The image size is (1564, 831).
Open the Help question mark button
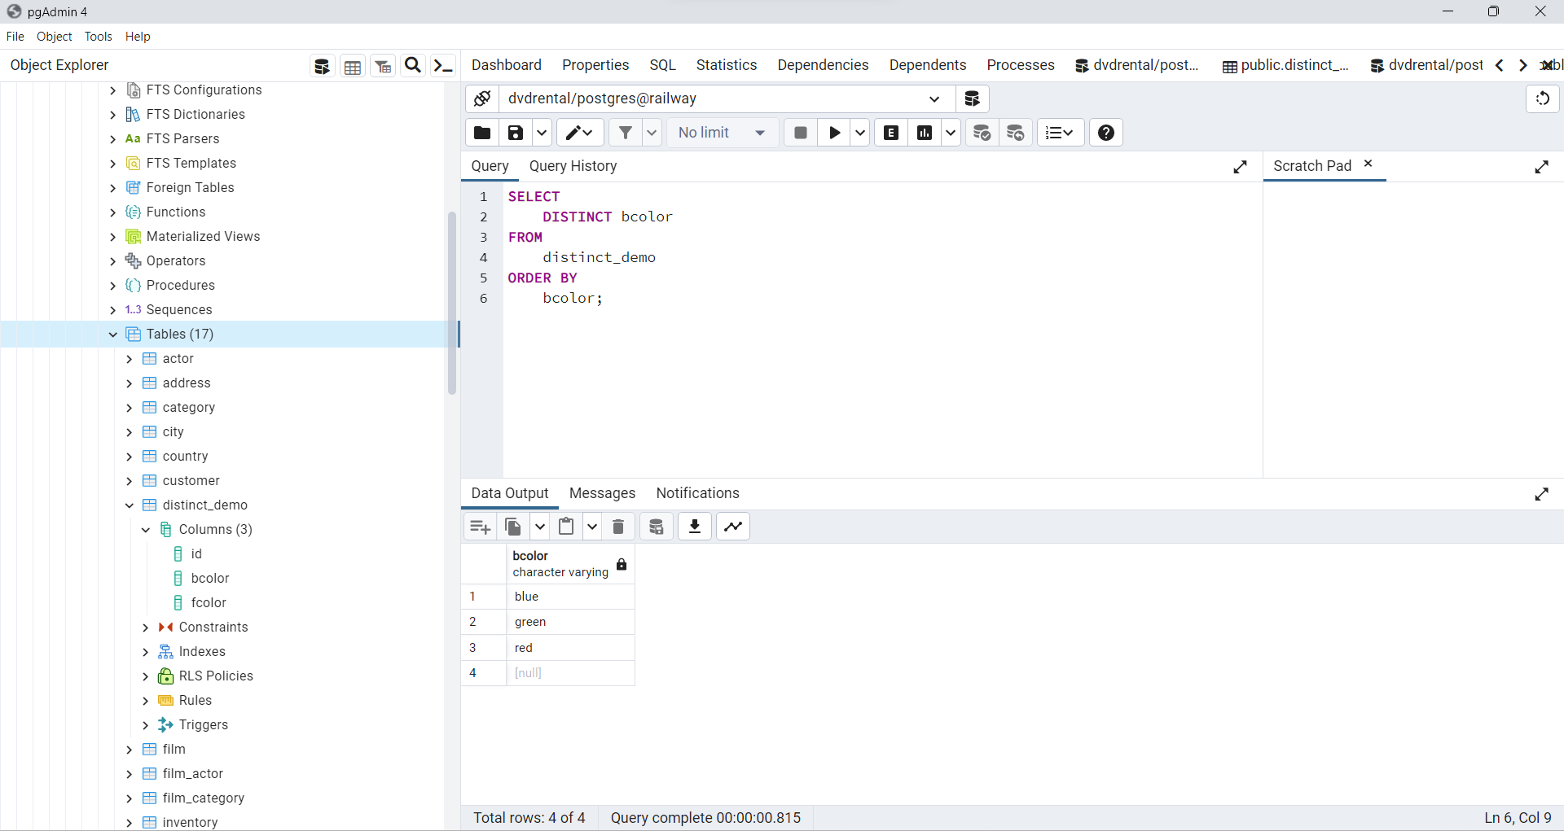coord(1106,133)
